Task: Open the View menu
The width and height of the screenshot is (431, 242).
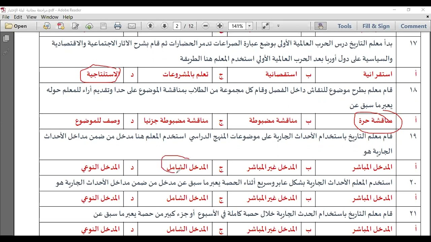Action: pyautogui.click(x=31, y=17)
